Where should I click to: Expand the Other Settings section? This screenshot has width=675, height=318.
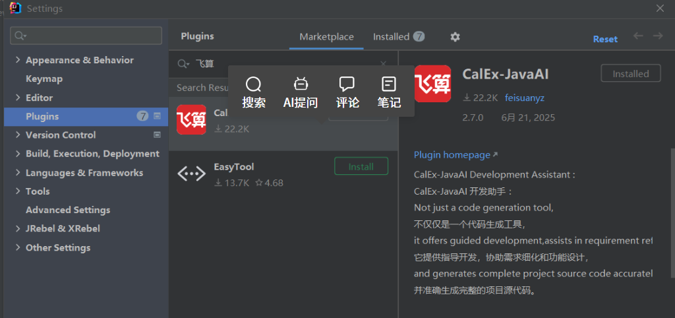(x=18, y=247)
